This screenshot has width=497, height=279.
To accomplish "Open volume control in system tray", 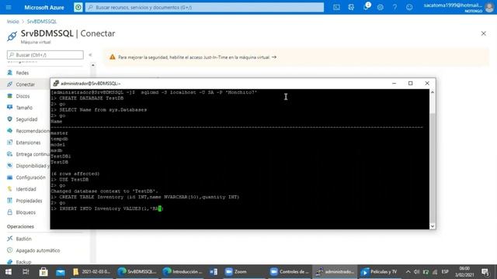I will pos(416,272).
